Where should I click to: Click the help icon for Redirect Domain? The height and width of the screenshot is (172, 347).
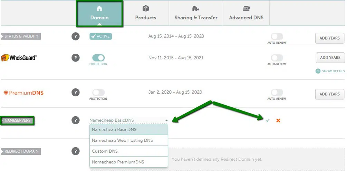(x=75, y=151)
